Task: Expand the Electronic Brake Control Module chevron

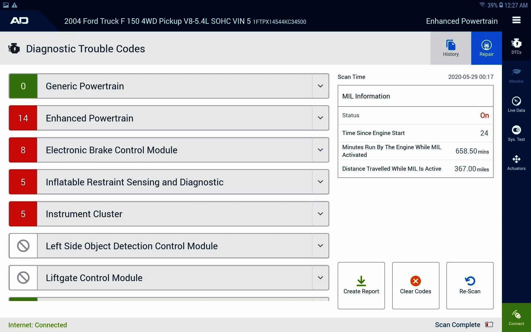Action: [x=320, y=150]
